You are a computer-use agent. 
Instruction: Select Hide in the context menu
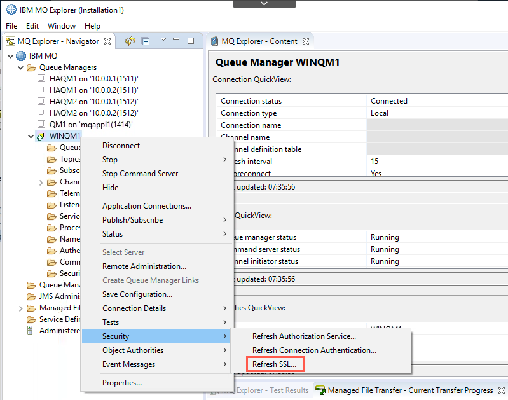point(111,188)
